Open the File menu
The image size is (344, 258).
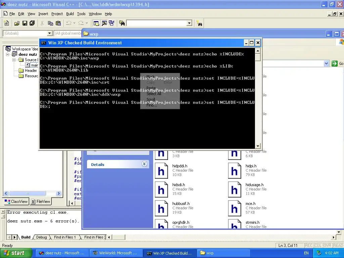[x=12, y=14]
